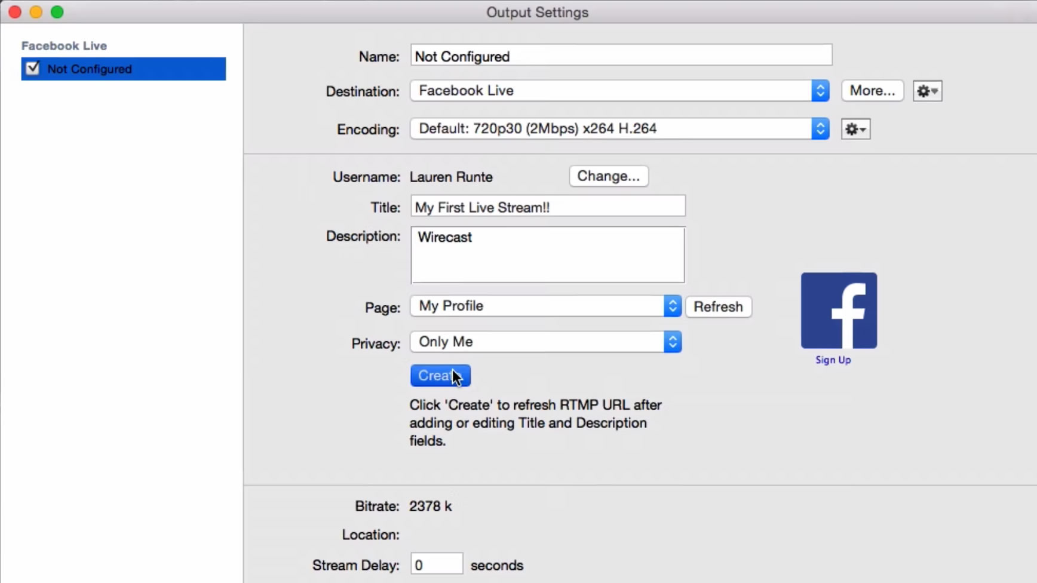
Task: Maximize the Output Settings window
Action: (x=57, y=12)
